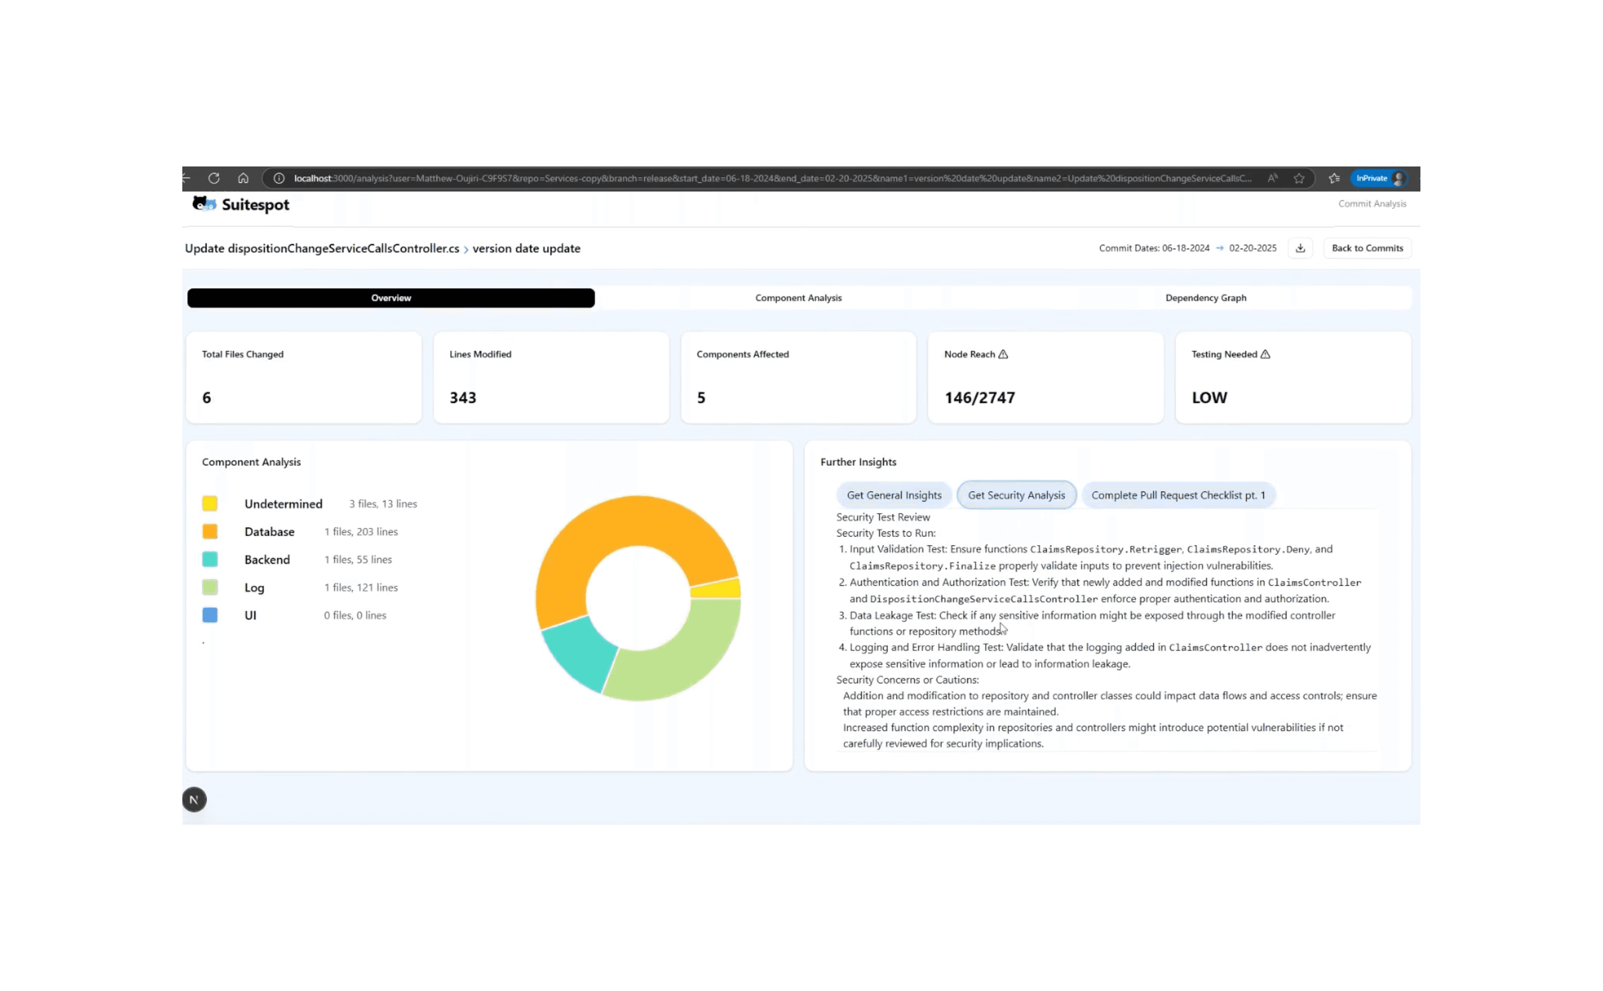
Task: Click the Testing Needed warning icon
Action: (x=1265, y=354)
